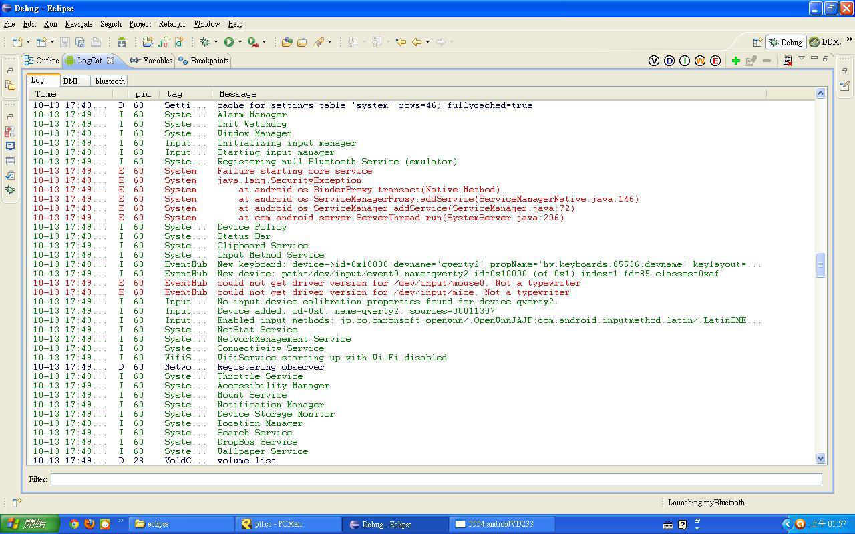Viewport: 855px width, 534px height.
Task: Open the Window menu
Action: tap(206, 24)
